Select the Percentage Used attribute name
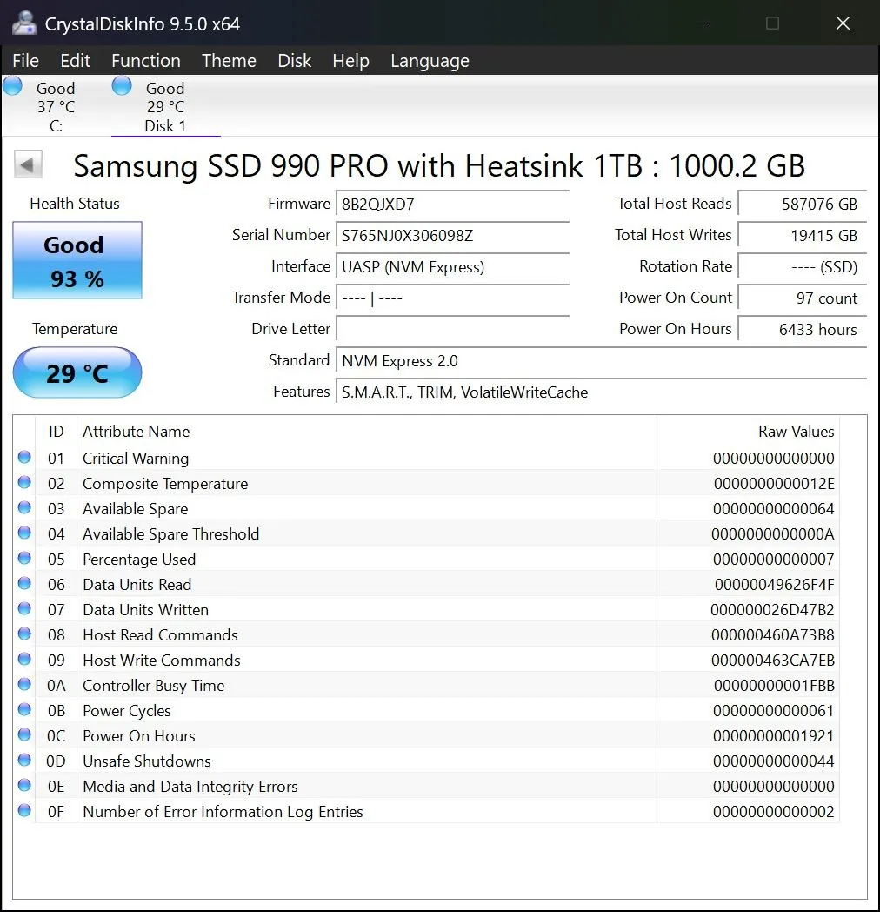880x912 pixels. (139, 560)
